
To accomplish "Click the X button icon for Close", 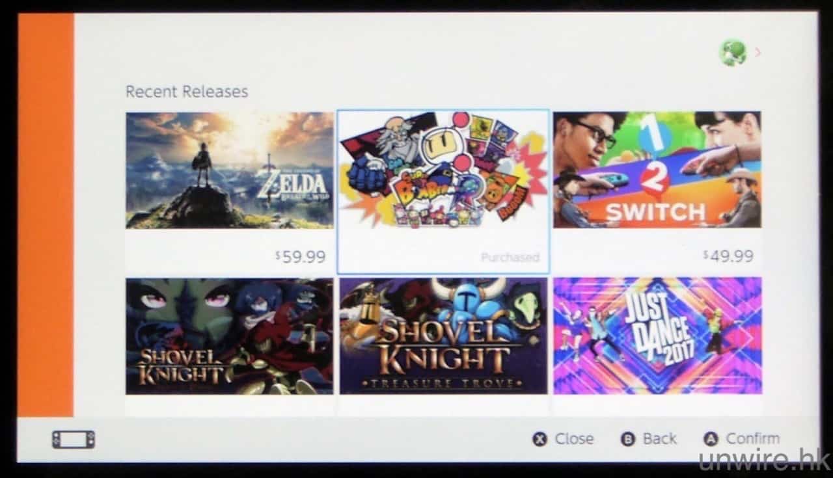I will click(540, 440).
